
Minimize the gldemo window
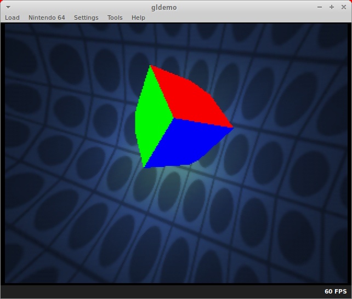[x=320, y=7]
